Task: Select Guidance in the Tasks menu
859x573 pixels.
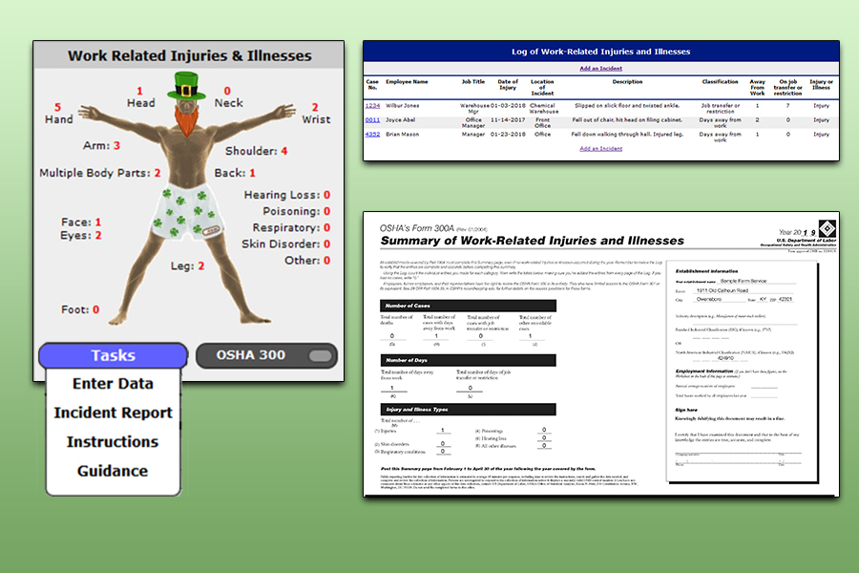Action: coord(113,471)
